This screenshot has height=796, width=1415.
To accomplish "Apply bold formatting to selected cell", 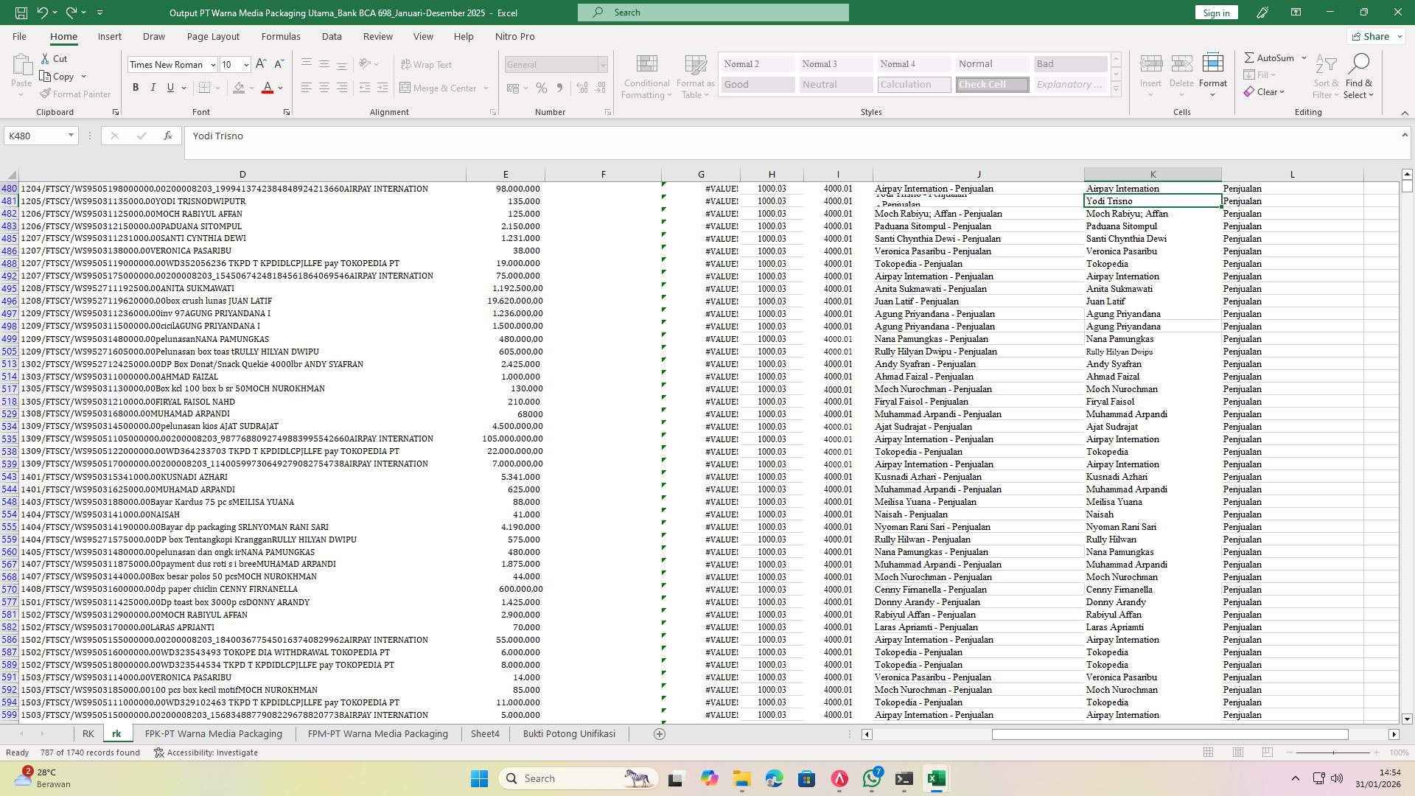I will [136, 87].
